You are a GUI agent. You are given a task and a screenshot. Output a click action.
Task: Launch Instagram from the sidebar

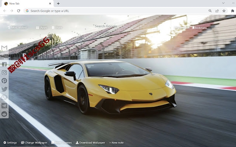pyautogui.click(x=4, y=72)
